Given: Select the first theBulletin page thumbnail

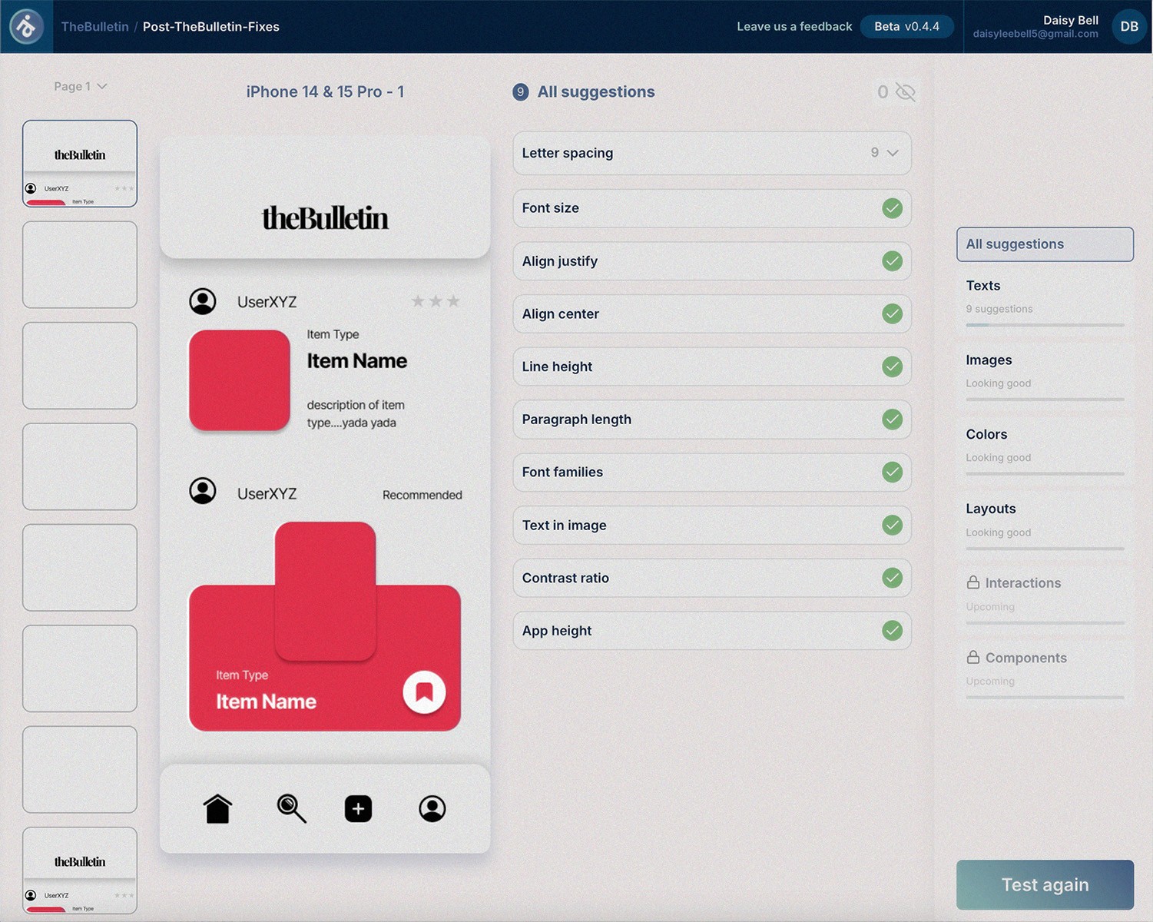Looking at the screenshot, I should (x=80, y=164).
